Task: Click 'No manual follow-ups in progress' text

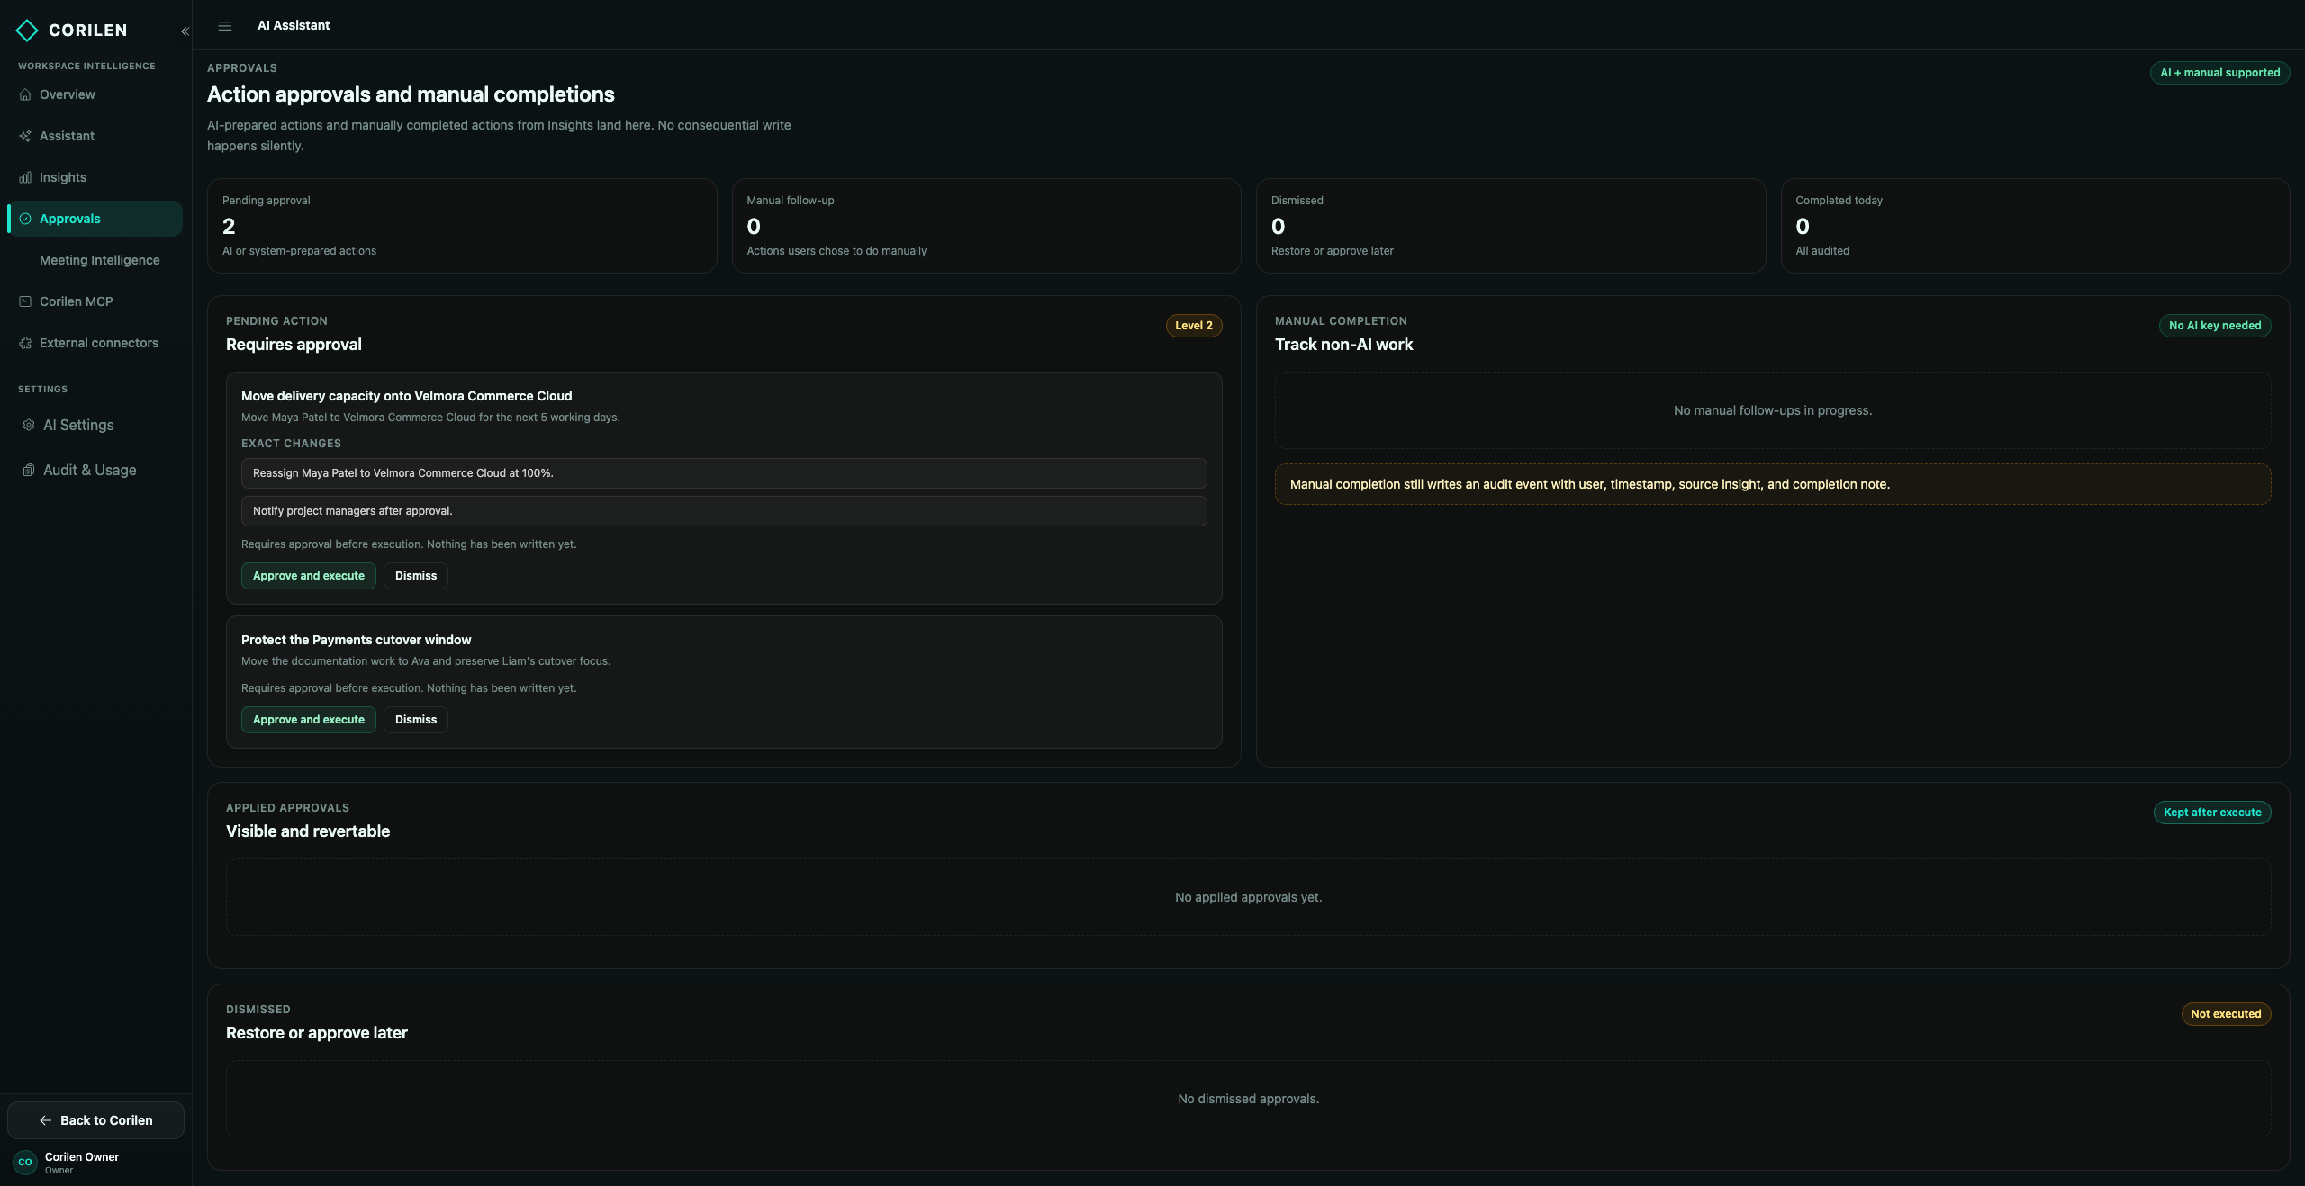Action: coord(1772,410)
